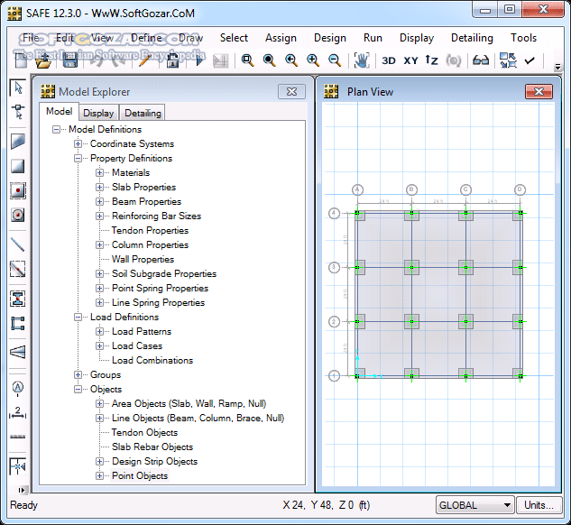The image size is (571, 525).
Task: Switch to the Display tab in Model Explorer
Action: click(98, 113)
